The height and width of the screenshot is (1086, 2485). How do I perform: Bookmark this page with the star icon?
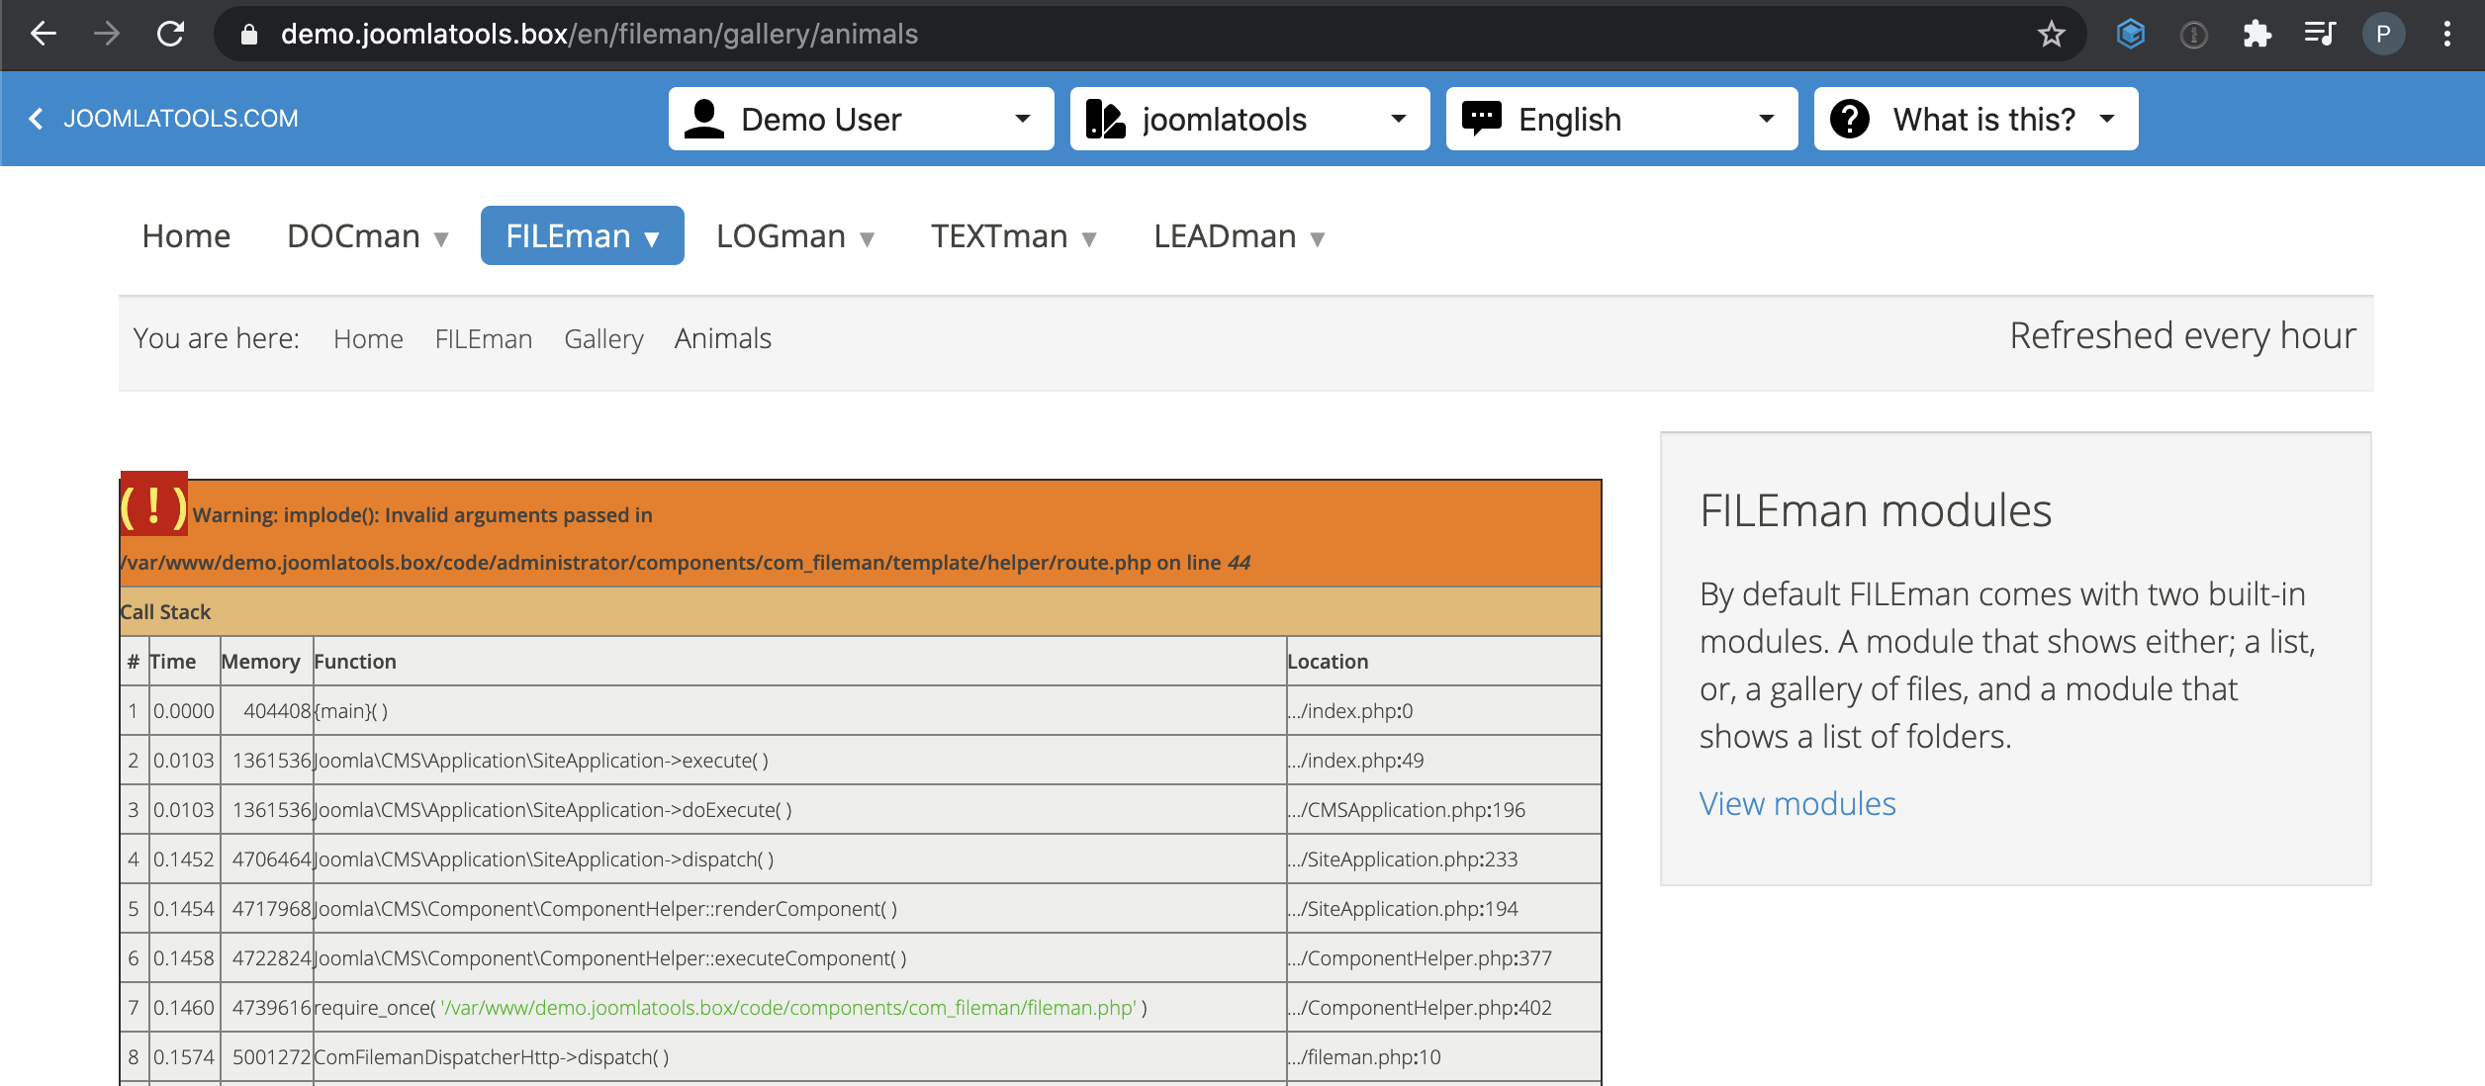(x=2052, y=33)
